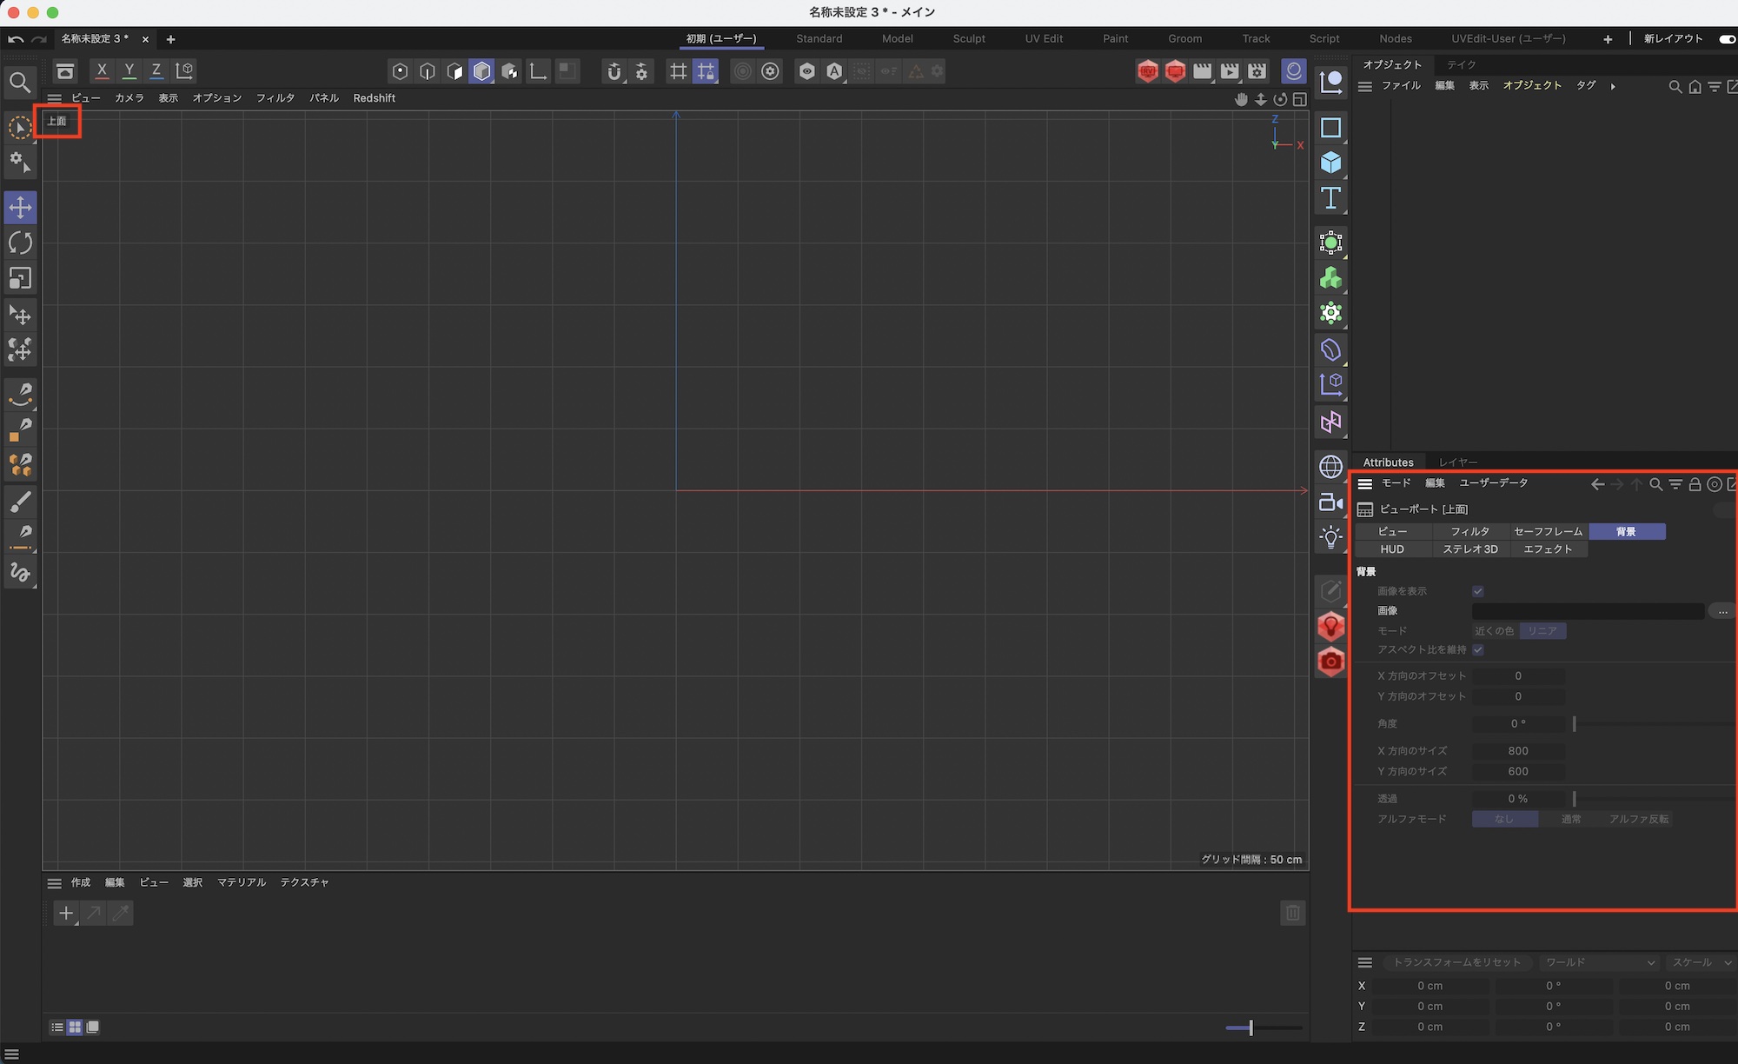Uncheck アスペクト比を維持 checkbox
This screenshot has height=1064, width=1738.
tap(1478, 650)
